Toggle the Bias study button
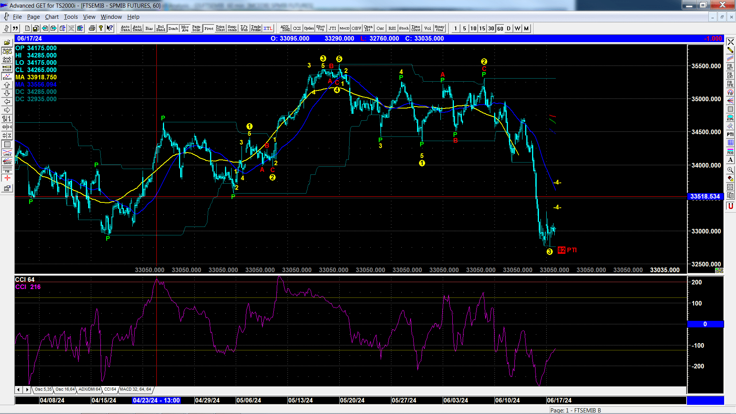This screenshot has height=414, width=736. [x=149, y=28]
